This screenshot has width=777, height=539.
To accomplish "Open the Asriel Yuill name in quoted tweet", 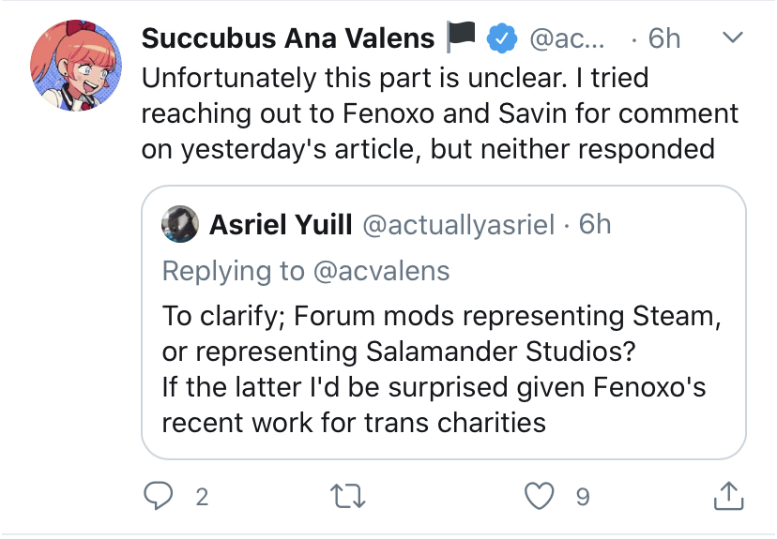I will pos(279,224).
